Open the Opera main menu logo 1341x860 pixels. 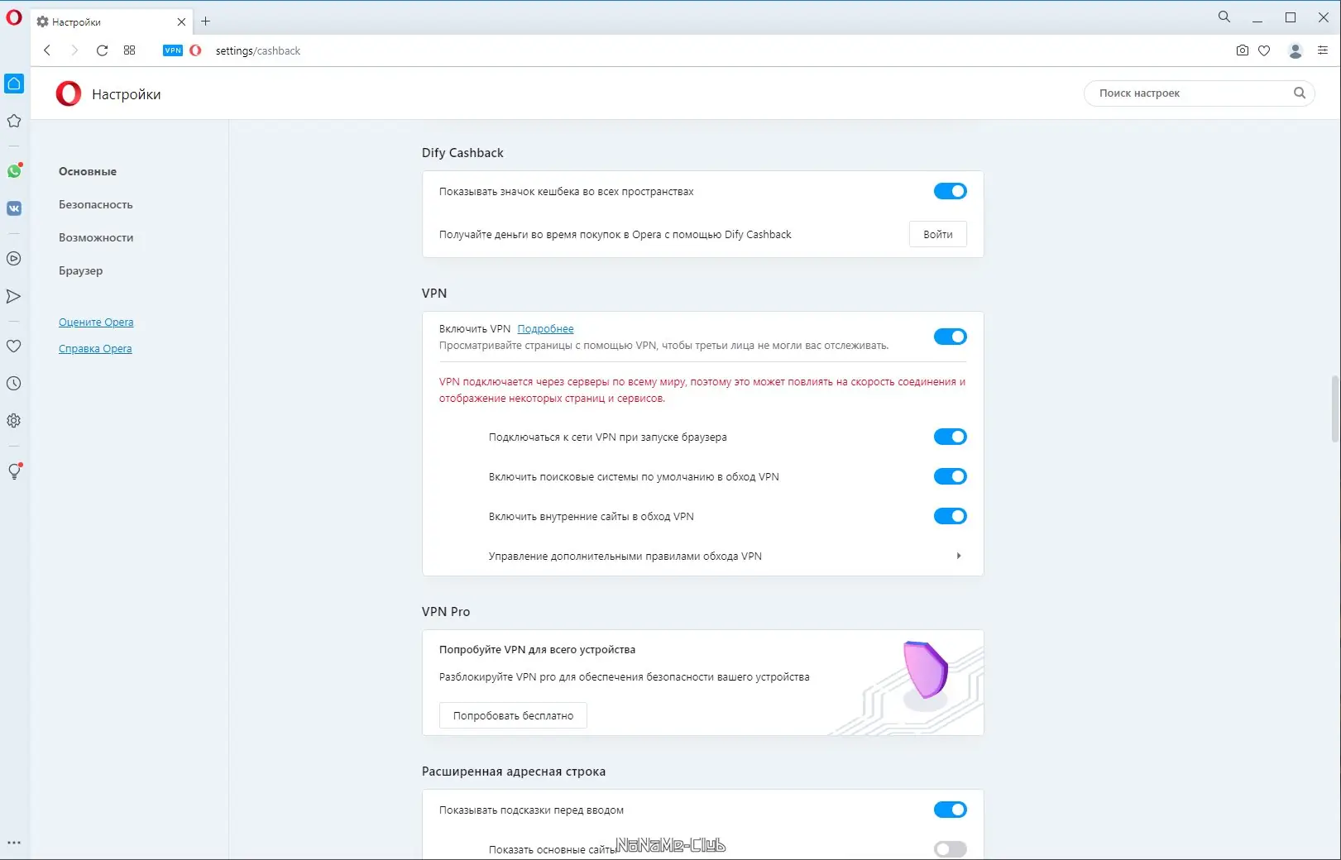(x=14, y=17)
